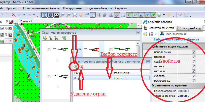Image resolution: width=205 pixels, height=102 pixels.
Task: Click the delete time restriction clock icon
Action: click(81, 67)
